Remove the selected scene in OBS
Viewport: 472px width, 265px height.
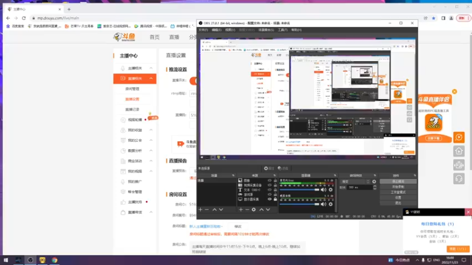[207, 210]
